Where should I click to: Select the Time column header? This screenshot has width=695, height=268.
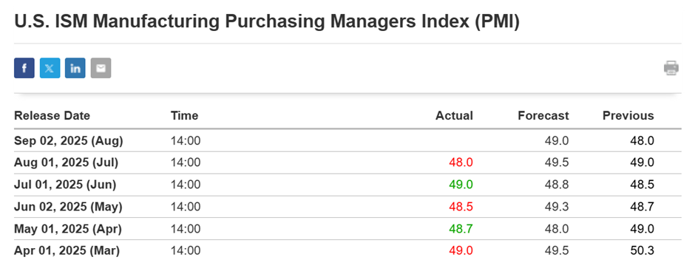(184, 116)
